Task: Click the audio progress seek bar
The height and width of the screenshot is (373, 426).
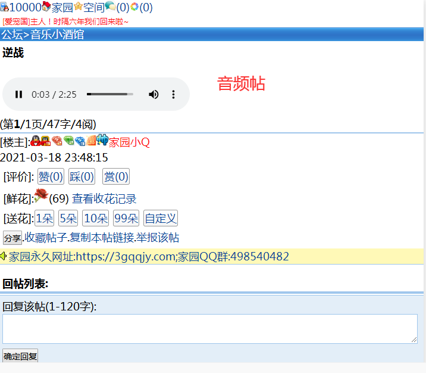Action: tap(109, 94)
